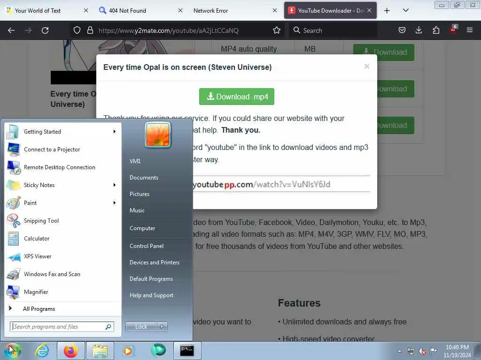The width and height of the screenshot is (481, 360).
Task: Expand shutdown options arrow beside Lock
Action: coord(162,327)
